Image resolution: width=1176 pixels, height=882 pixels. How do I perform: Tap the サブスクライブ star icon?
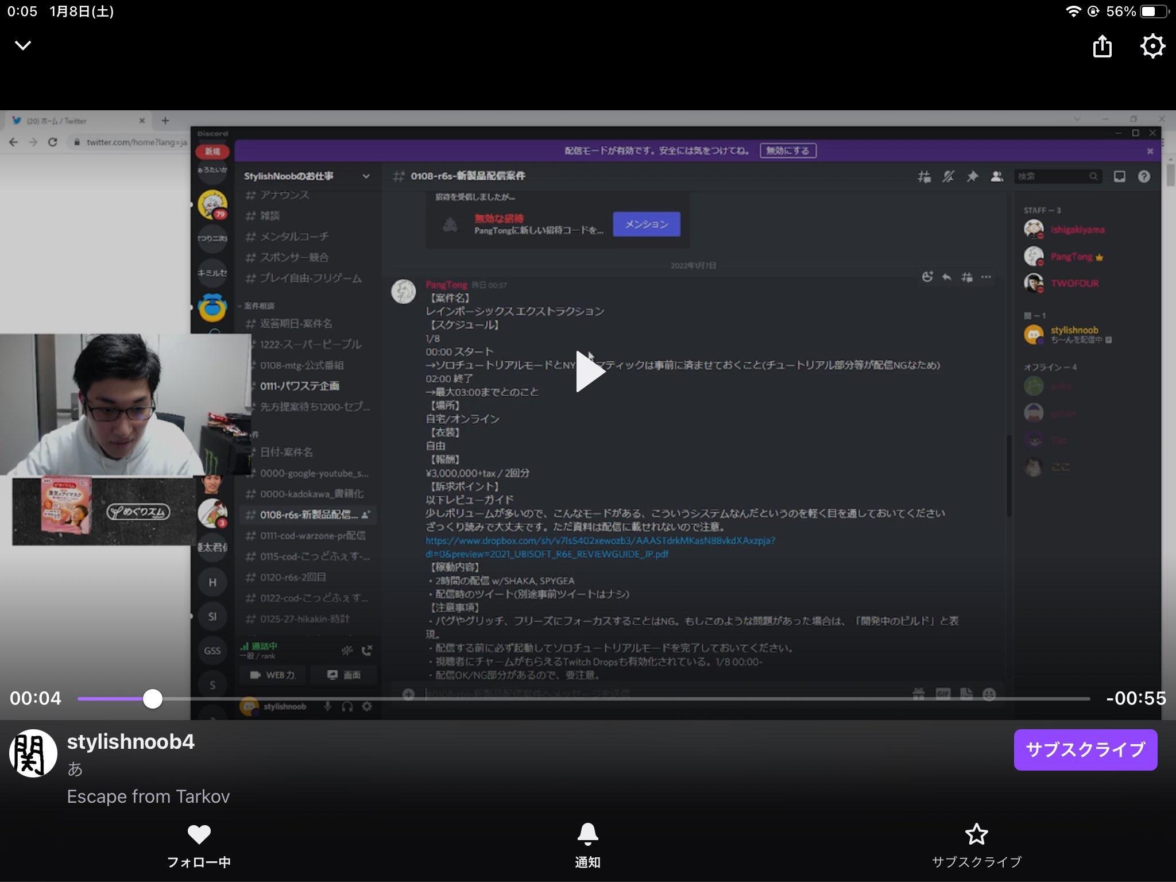[x=976, y=834]
